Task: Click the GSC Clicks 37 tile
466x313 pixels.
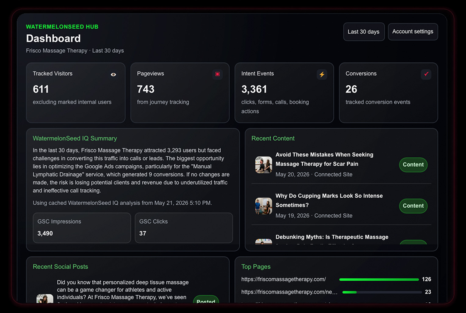Action: (184, 228)
